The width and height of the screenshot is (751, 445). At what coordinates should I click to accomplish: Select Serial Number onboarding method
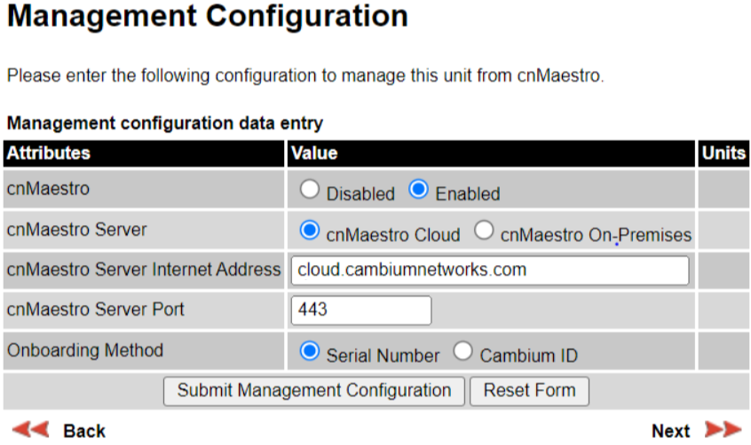tap(310, 351)
